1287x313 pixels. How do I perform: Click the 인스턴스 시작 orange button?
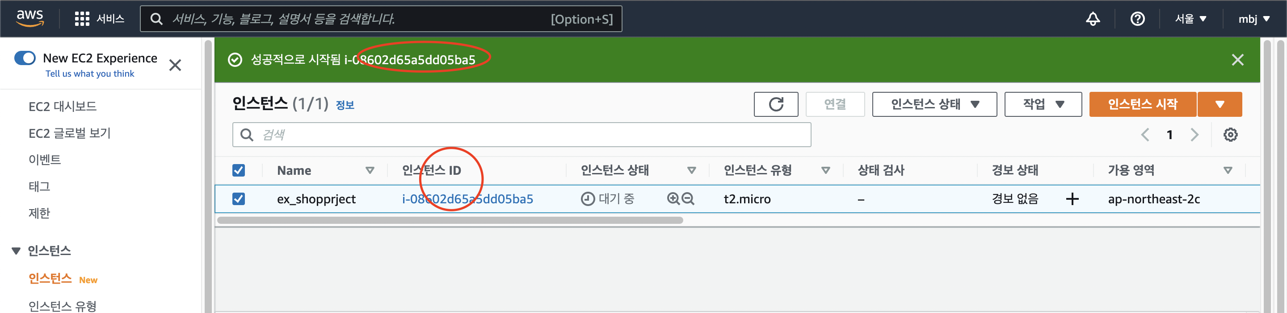(x=1143, y=104)
